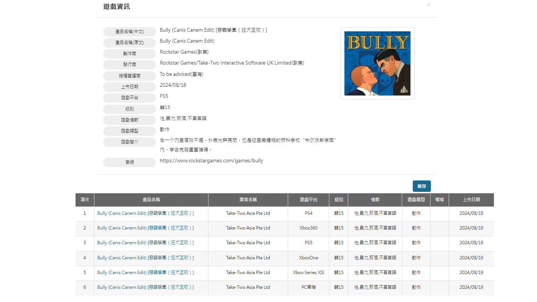Open the Bully product link in row 2
The width and height of the screenshot is (537, 302).
click(145, 228)
